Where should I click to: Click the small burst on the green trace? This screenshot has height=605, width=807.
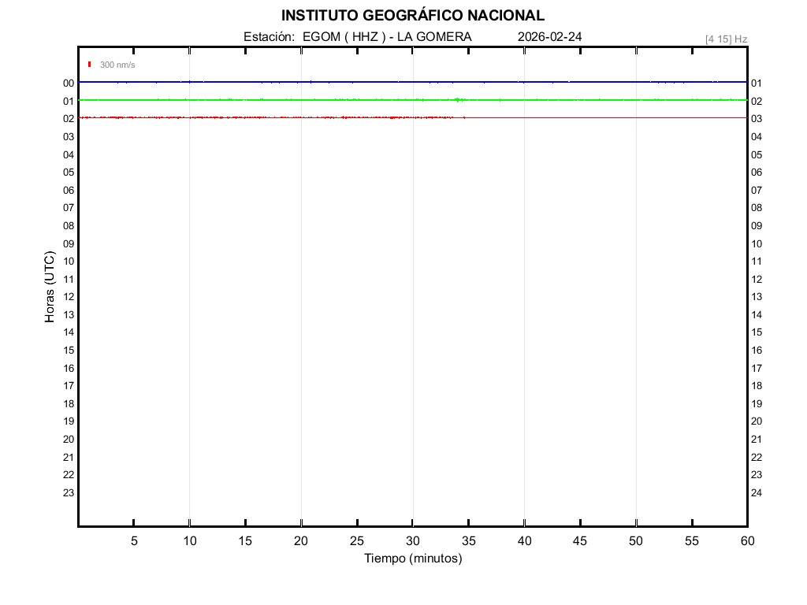(459, 99)
